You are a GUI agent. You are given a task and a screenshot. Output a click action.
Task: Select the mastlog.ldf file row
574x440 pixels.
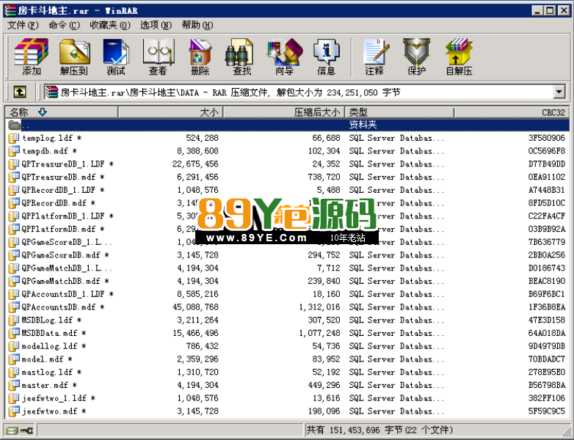pos(287,373)
